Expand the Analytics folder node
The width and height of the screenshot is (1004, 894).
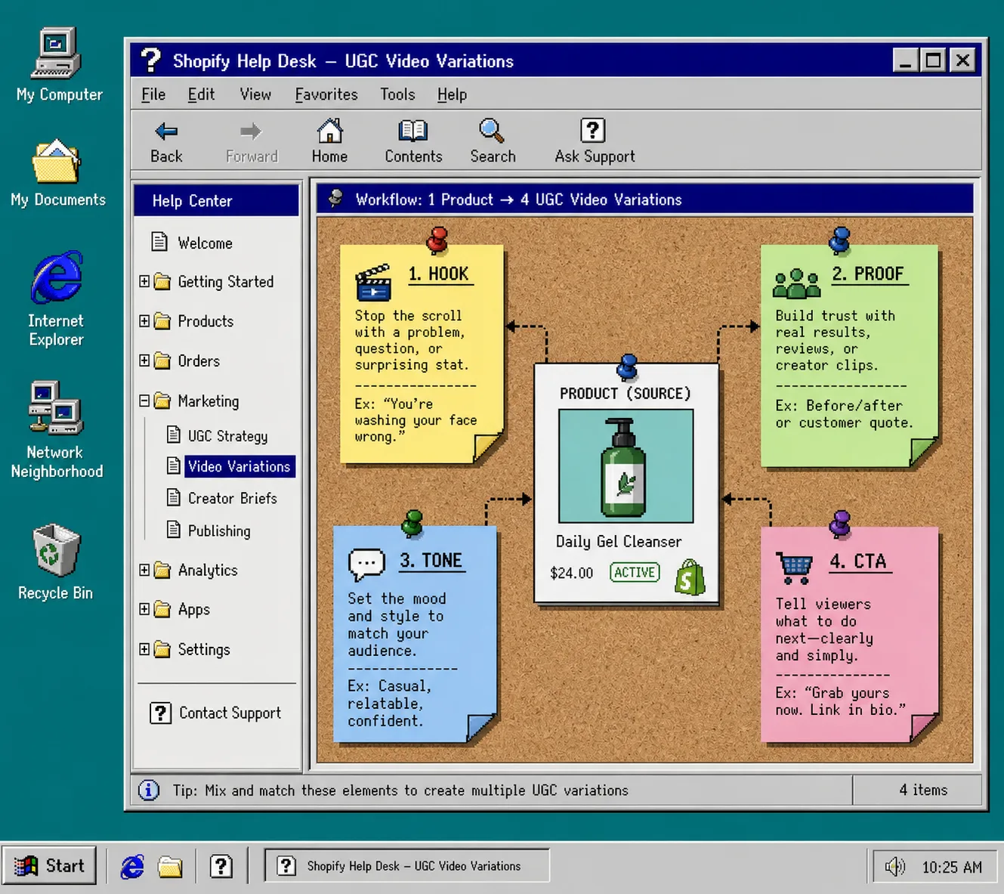tap(144, 570)
